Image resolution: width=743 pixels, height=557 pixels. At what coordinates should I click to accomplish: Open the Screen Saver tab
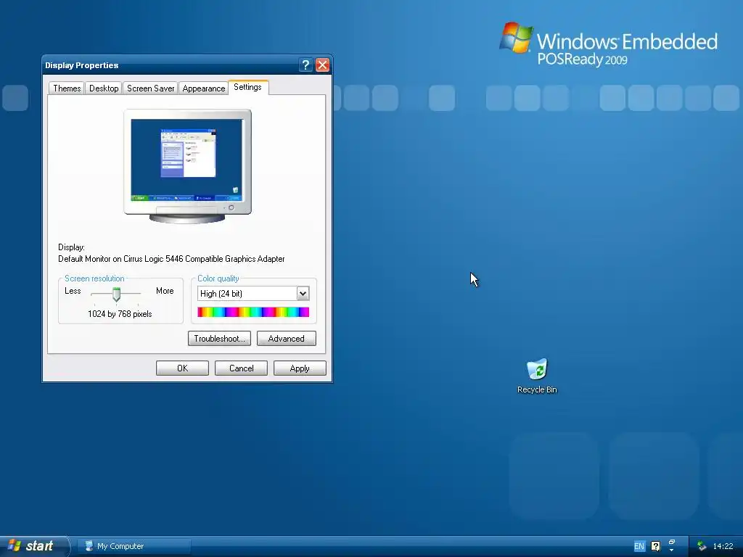coord(151,88)
